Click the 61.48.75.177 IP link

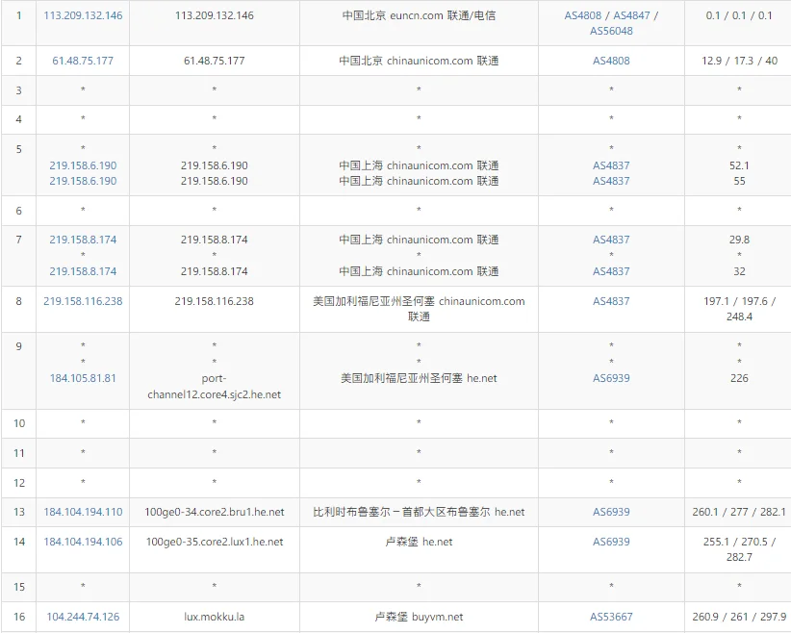pos(83,61)
